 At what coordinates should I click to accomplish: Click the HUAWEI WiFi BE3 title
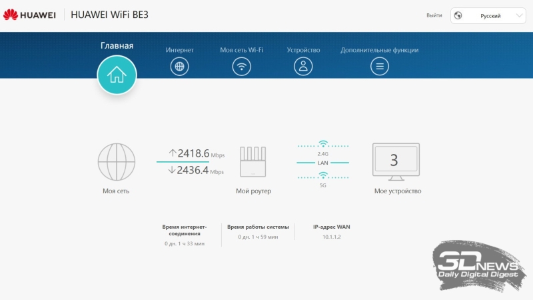click(x=109, y=15)
